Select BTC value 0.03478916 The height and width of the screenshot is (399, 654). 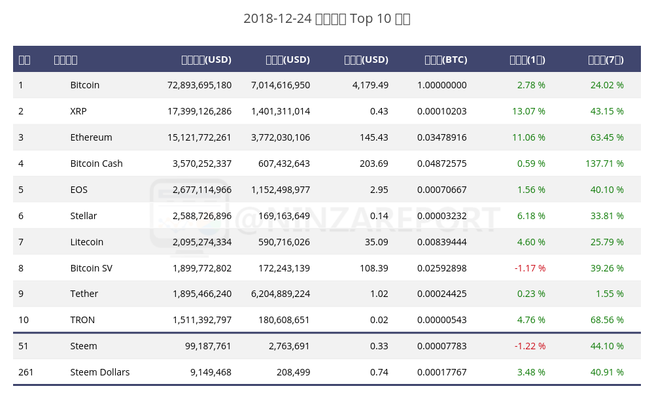(x=441, y=137)
